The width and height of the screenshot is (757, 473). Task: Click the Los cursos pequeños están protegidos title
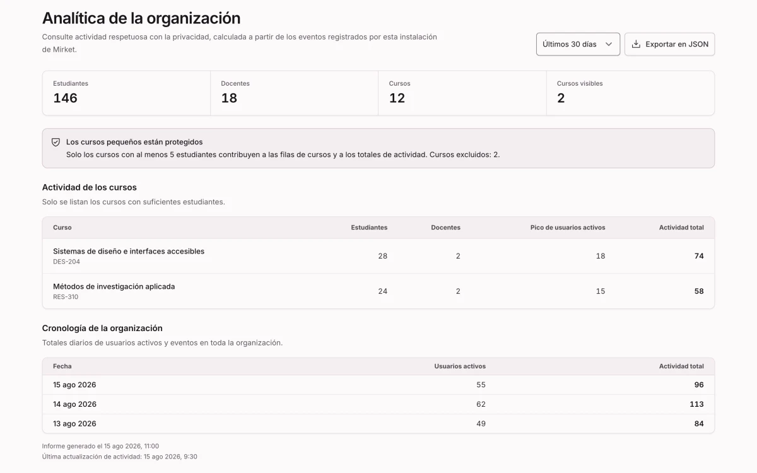pos(134,143)
